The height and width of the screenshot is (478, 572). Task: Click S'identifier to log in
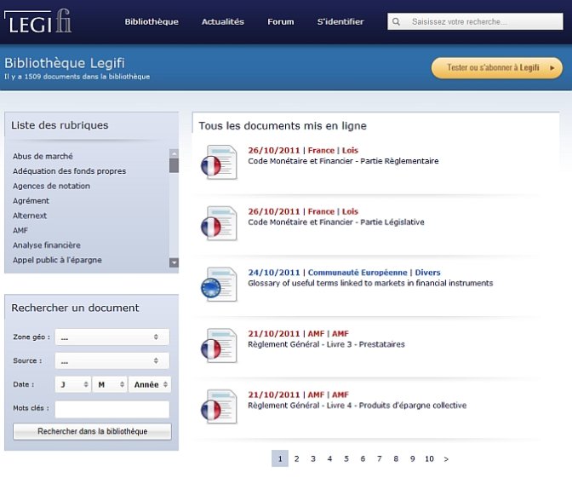click(340, 22)
